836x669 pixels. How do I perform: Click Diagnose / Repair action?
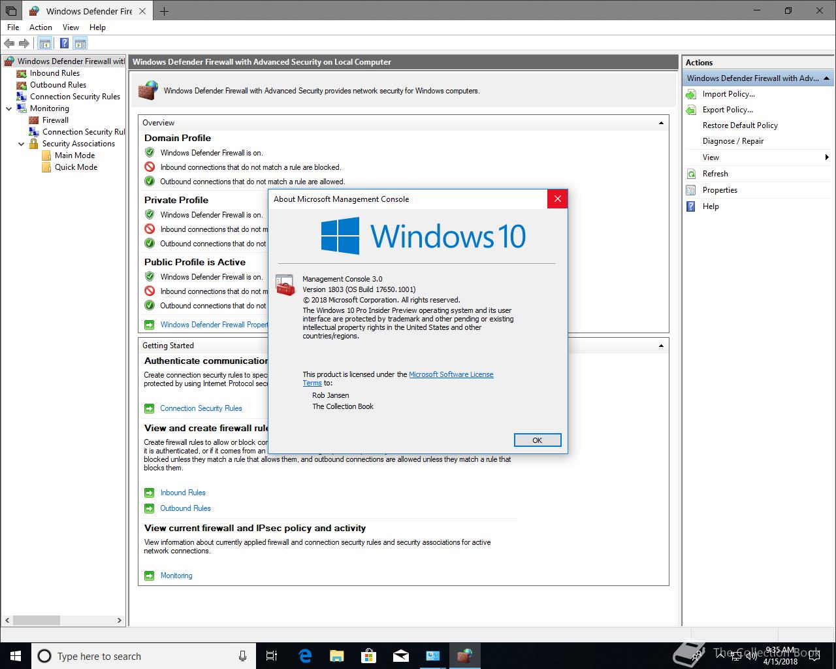(x=733, y=141)
